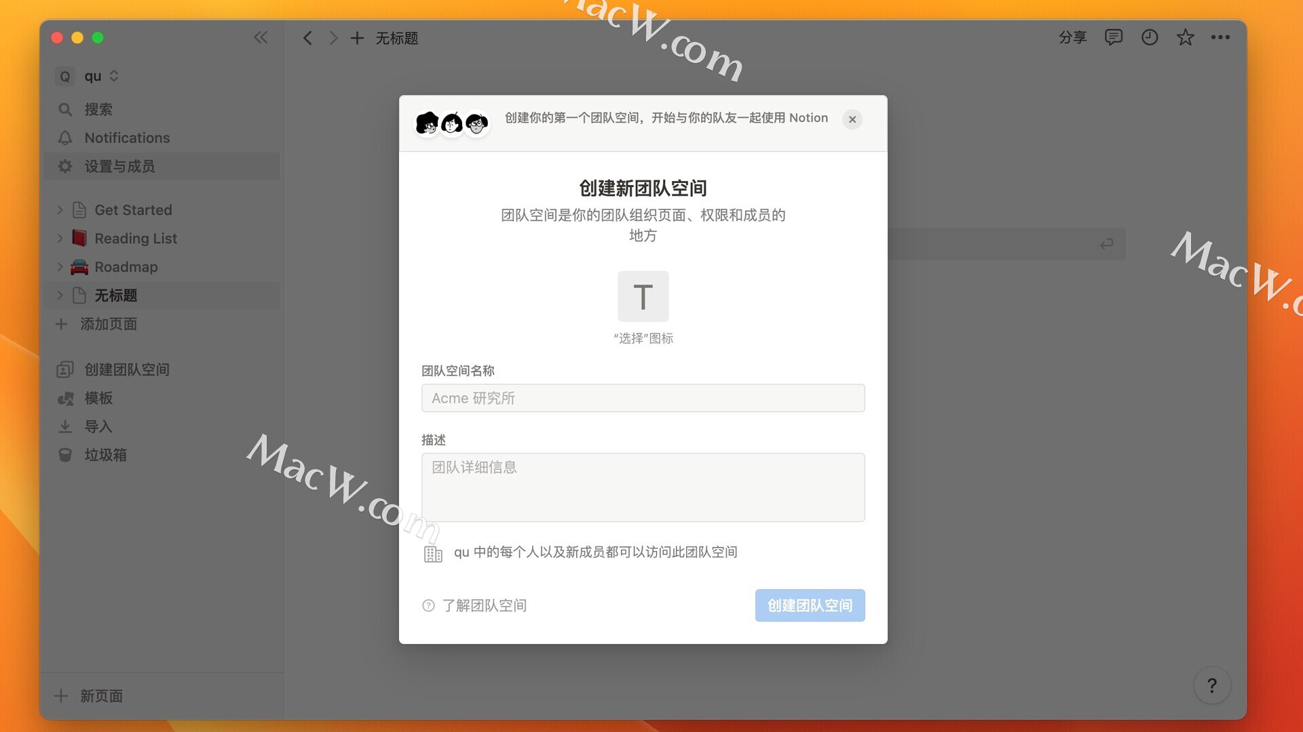Click the Reading List book icon

click(x=79, y=238)
